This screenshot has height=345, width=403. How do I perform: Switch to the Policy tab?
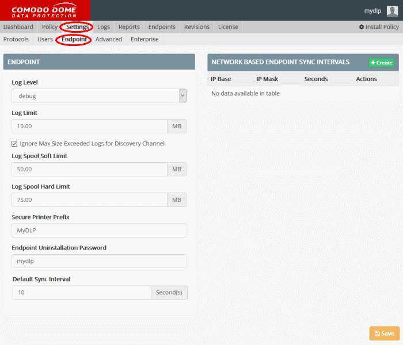click(50, 27)
